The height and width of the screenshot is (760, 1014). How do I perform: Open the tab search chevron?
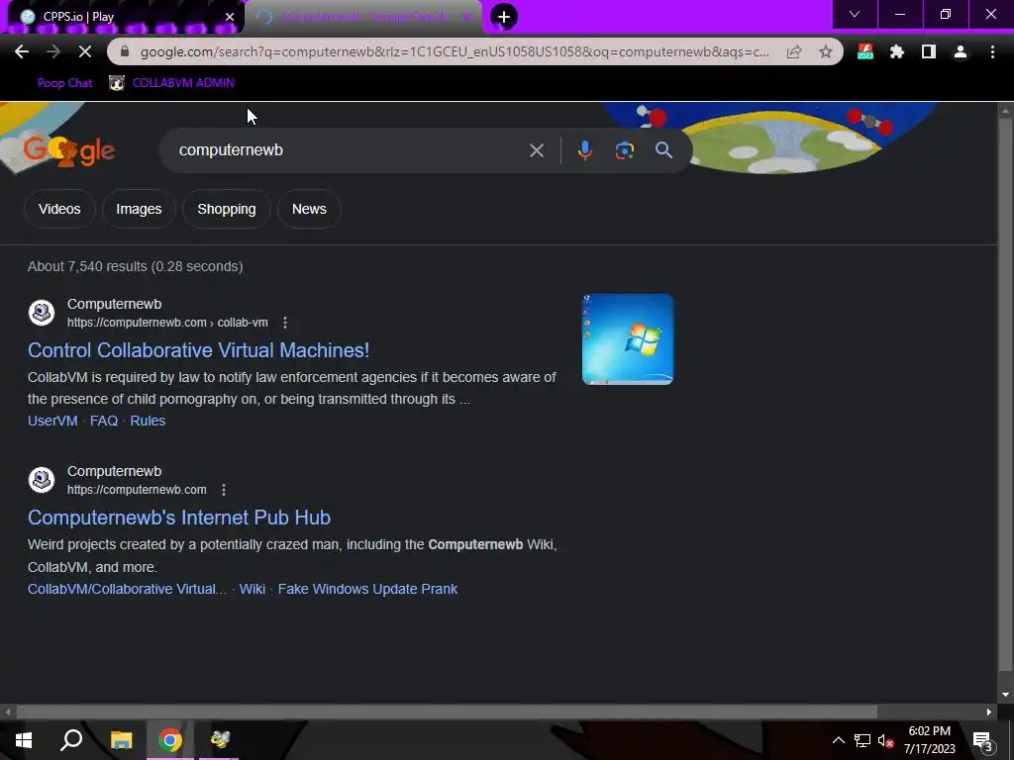pos(854,14)
